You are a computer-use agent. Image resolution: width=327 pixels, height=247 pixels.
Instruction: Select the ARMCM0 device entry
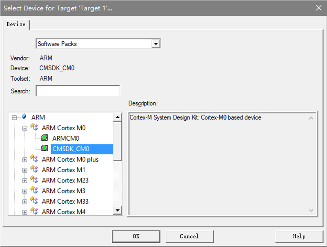point(66,138)
